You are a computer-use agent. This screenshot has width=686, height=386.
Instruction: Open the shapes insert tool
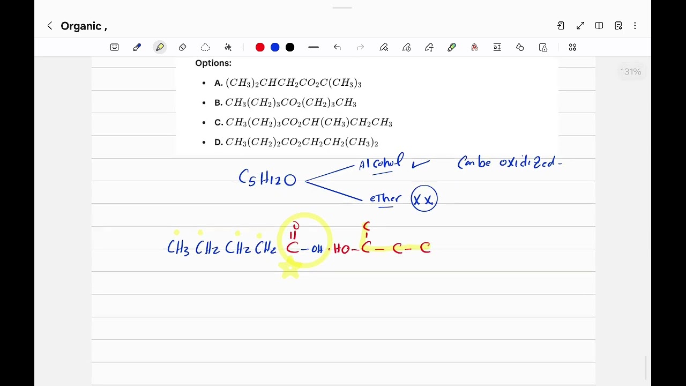(520, 47)
